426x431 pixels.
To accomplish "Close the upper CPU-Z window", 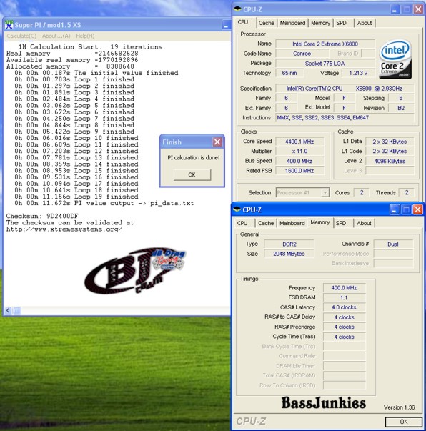I will 418,9.
